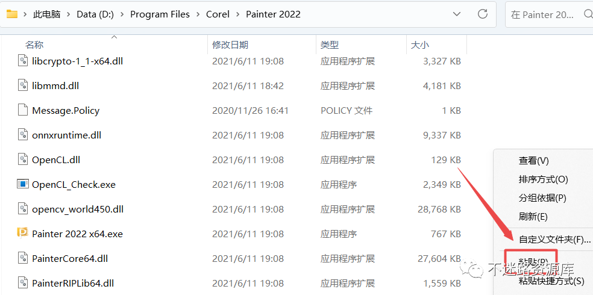
Task: Click the 2020/11/26 16:41 date cell
Action: coord(250,111)
